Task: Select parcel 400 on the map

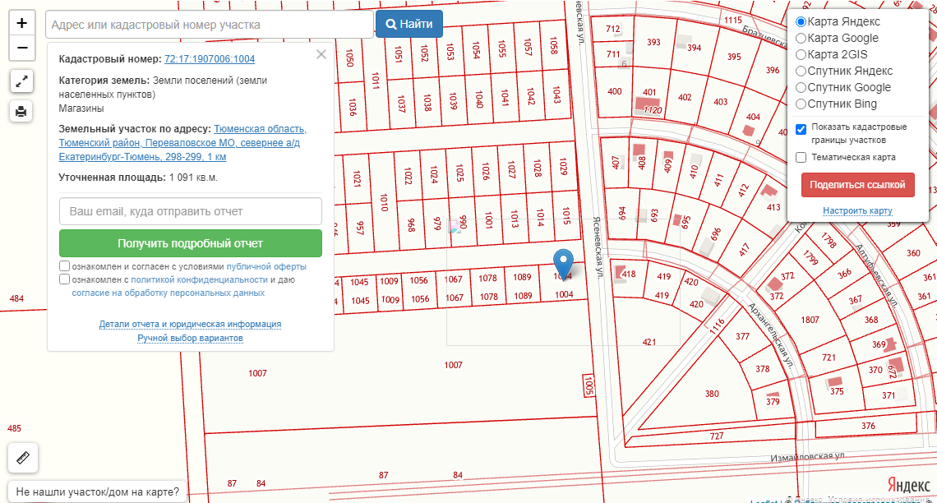Action: pyautogui.click(x=614, y=91)
